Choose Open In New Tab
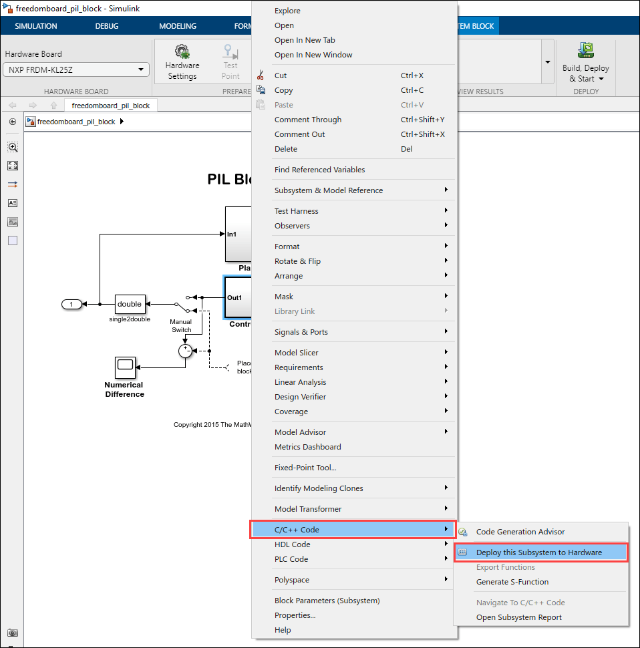The height and width of the screenshot is (648, 640). click(x=305, y=40)
